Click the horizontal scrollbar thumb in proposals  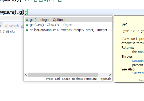63,74
